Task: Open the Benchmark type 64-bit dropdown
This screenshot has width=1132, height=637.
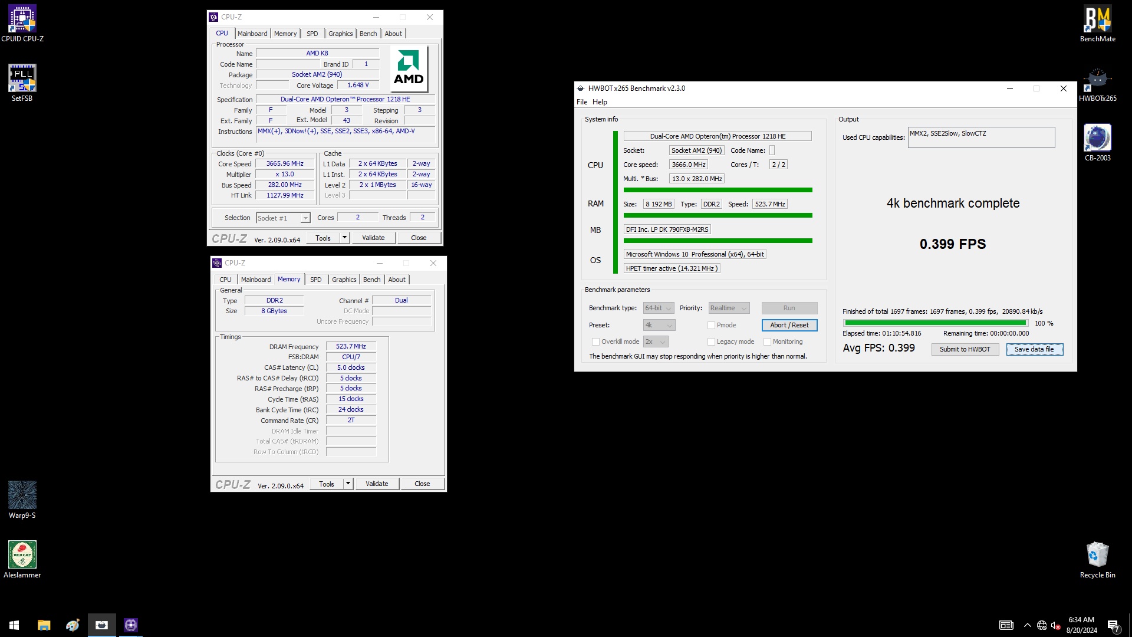Action: pos(659,308)
